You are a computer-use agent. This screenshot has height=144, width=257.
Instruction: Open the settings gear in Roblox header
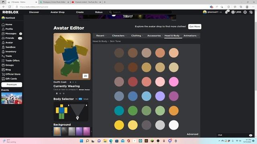click(x=245, y=12)
